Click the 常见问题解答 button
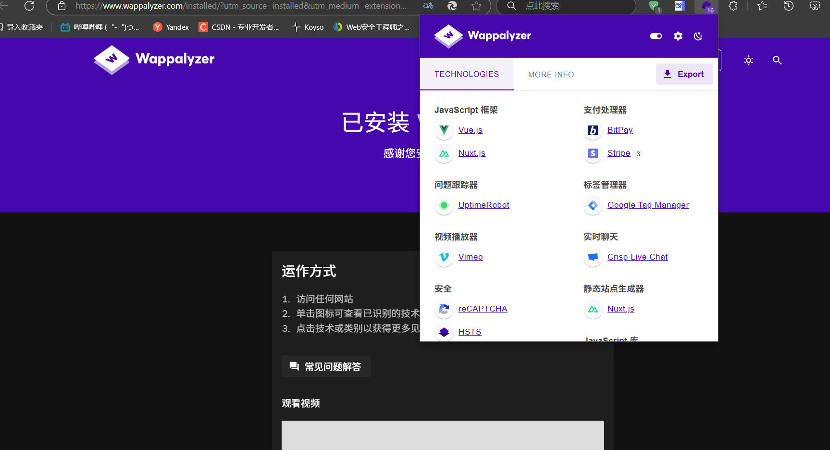Image resolution: width=830 pixels, height=450 pixels. [x=326, y=366]
